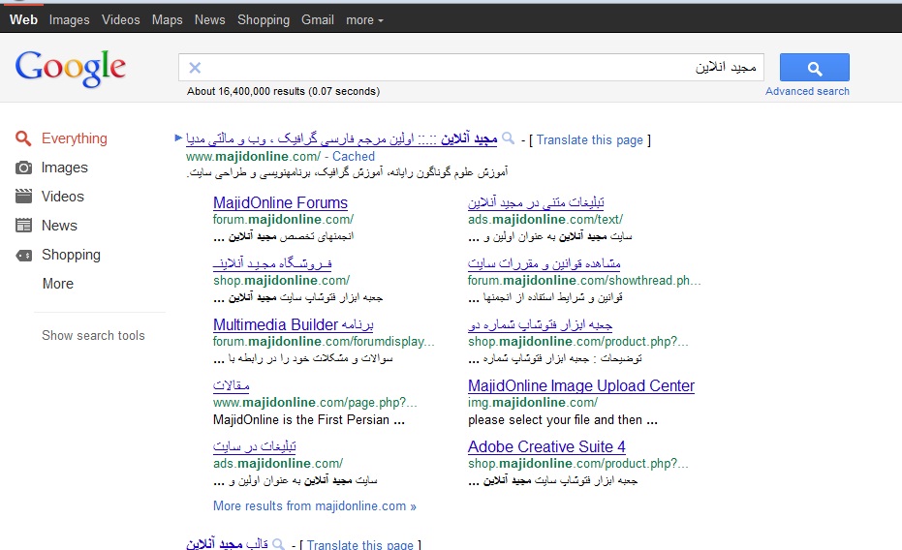This screenshot has height=550, width=902.
Task: Click preview magnifier icon beside first result title
Action: tap(508, 138)
